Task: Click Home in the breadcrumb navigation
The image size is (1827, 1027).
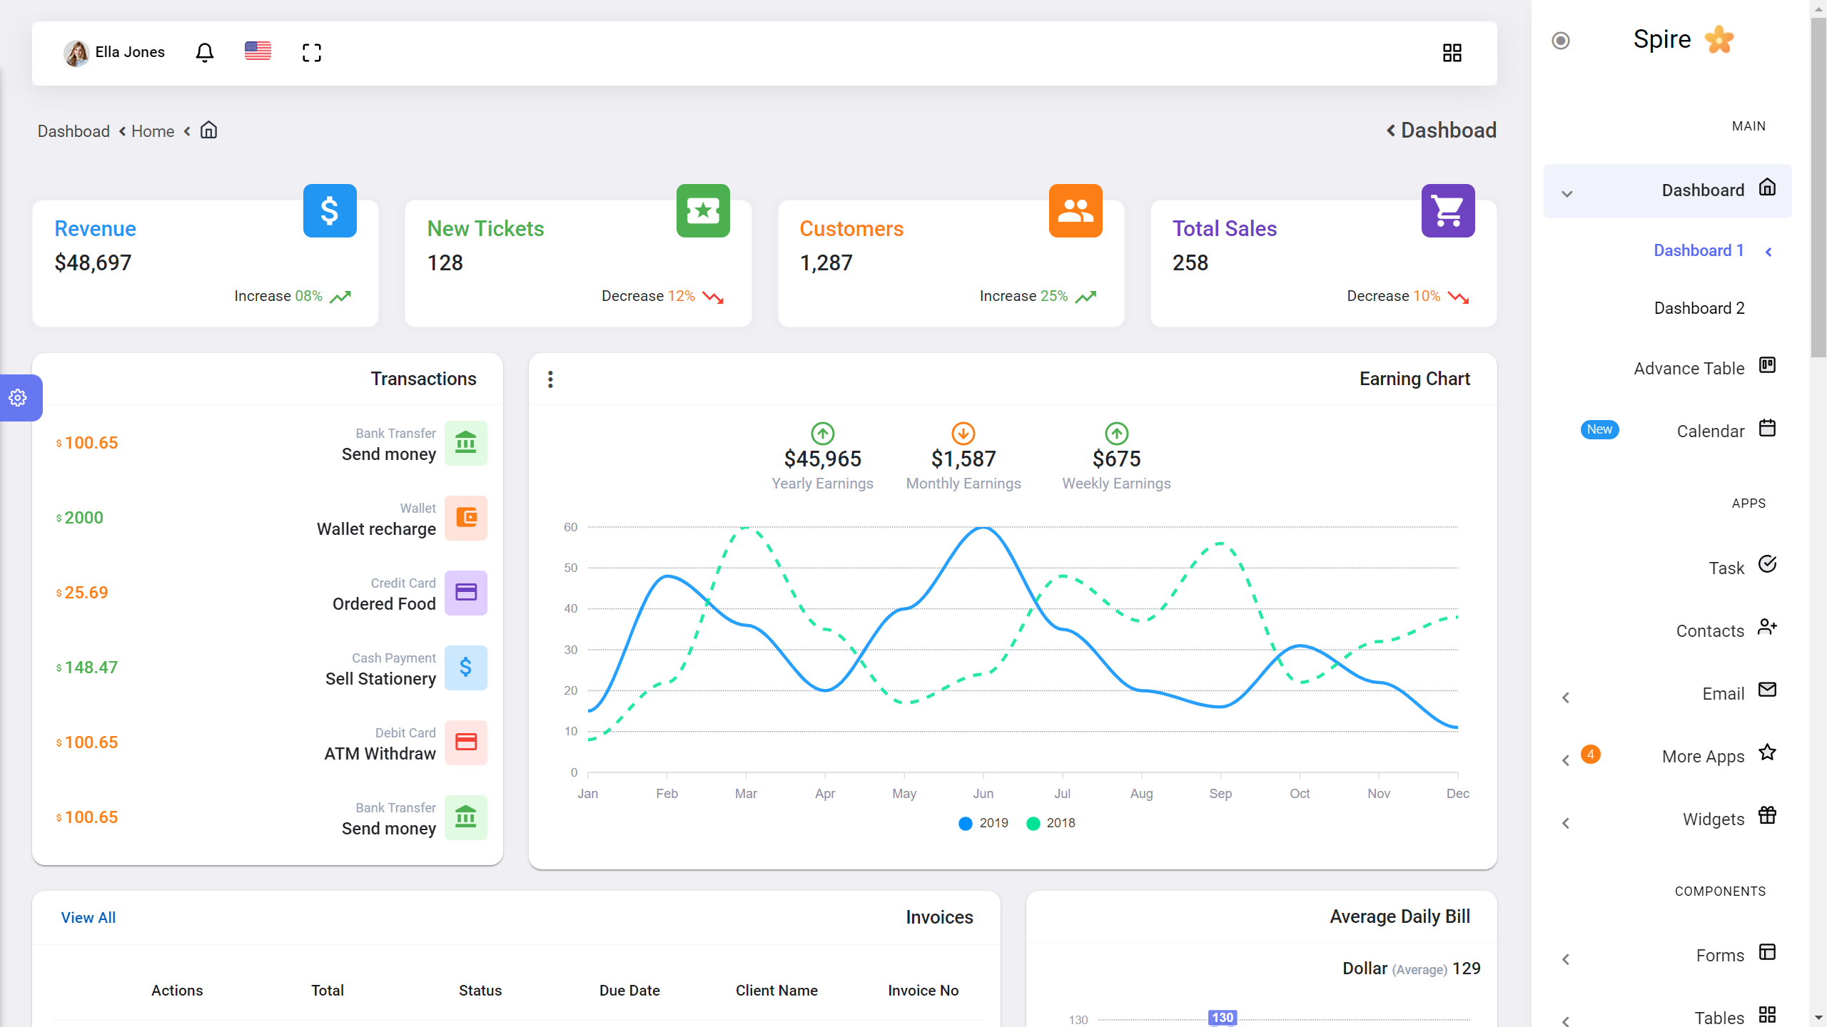Action: [153, 131]
